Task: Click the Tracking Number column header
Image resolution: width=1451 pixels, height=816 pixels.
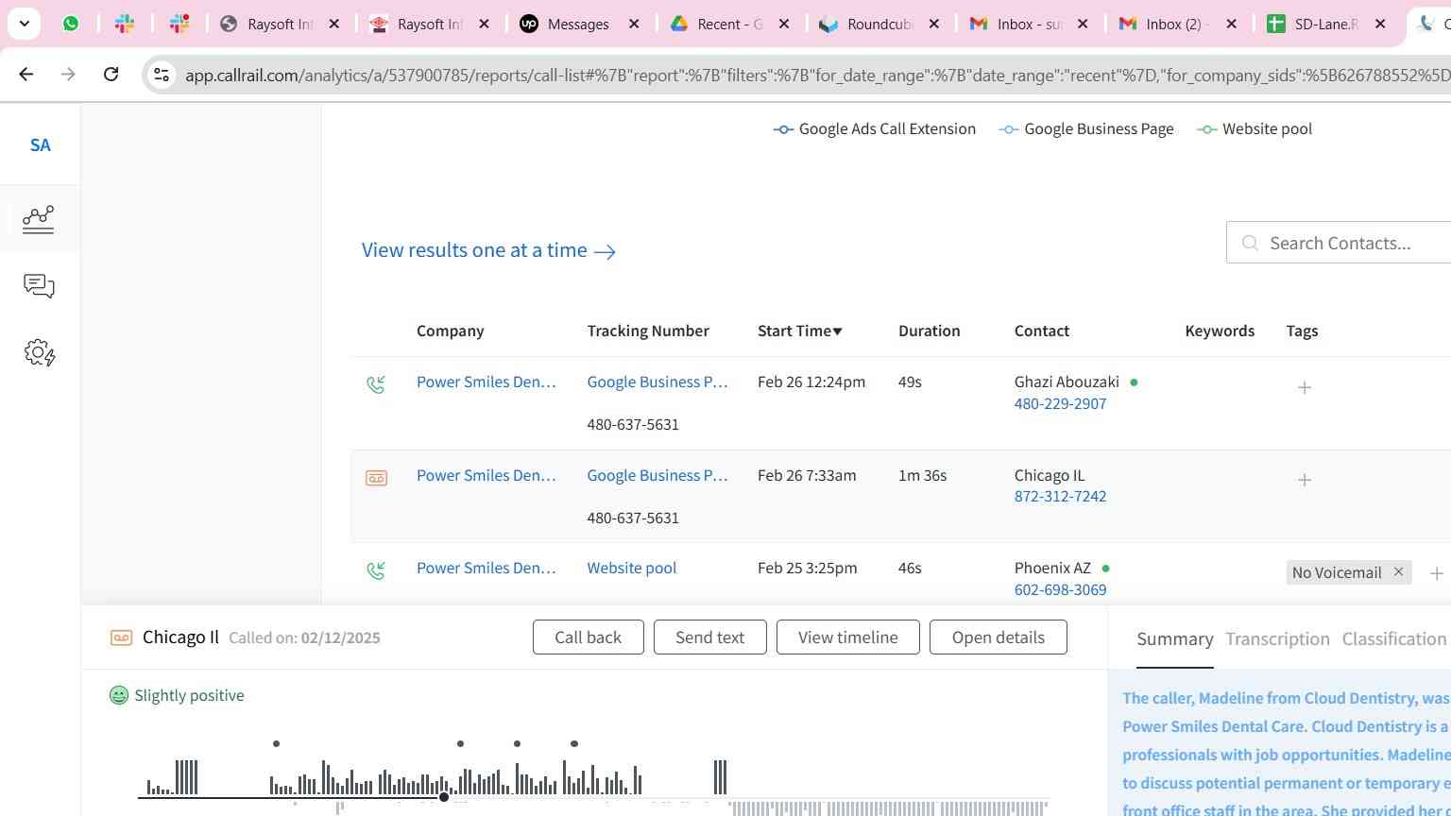Action: pos(648,331)
